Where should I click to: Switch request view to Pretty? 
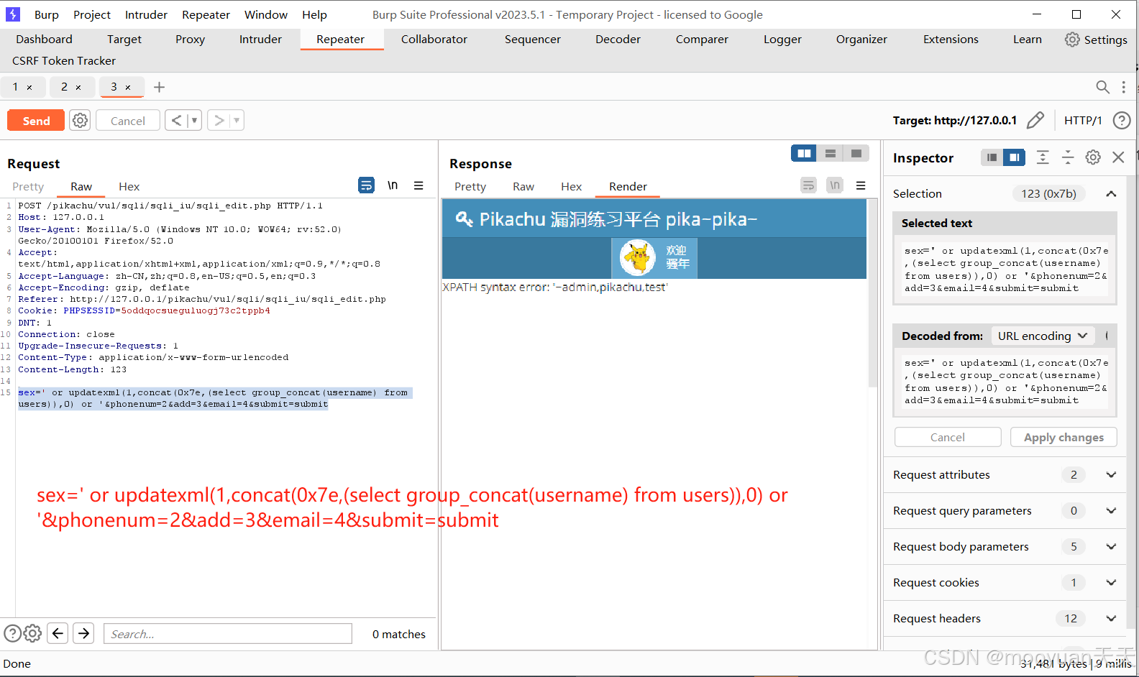coord(28,186)
